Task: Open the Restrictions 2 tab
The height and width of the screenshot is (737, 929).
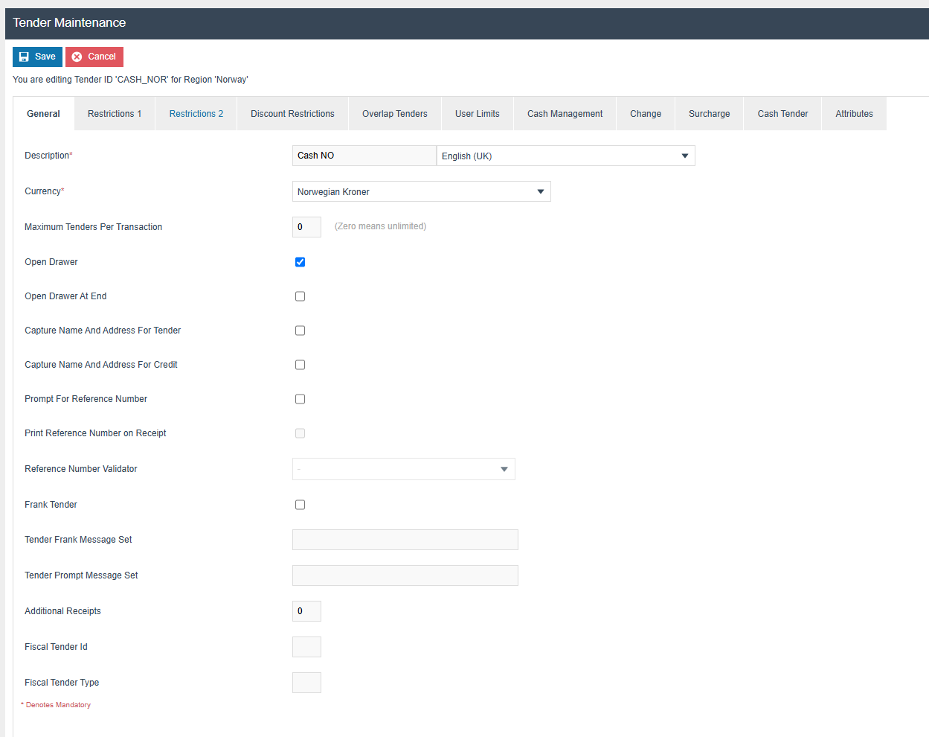Action: [196, 114]
